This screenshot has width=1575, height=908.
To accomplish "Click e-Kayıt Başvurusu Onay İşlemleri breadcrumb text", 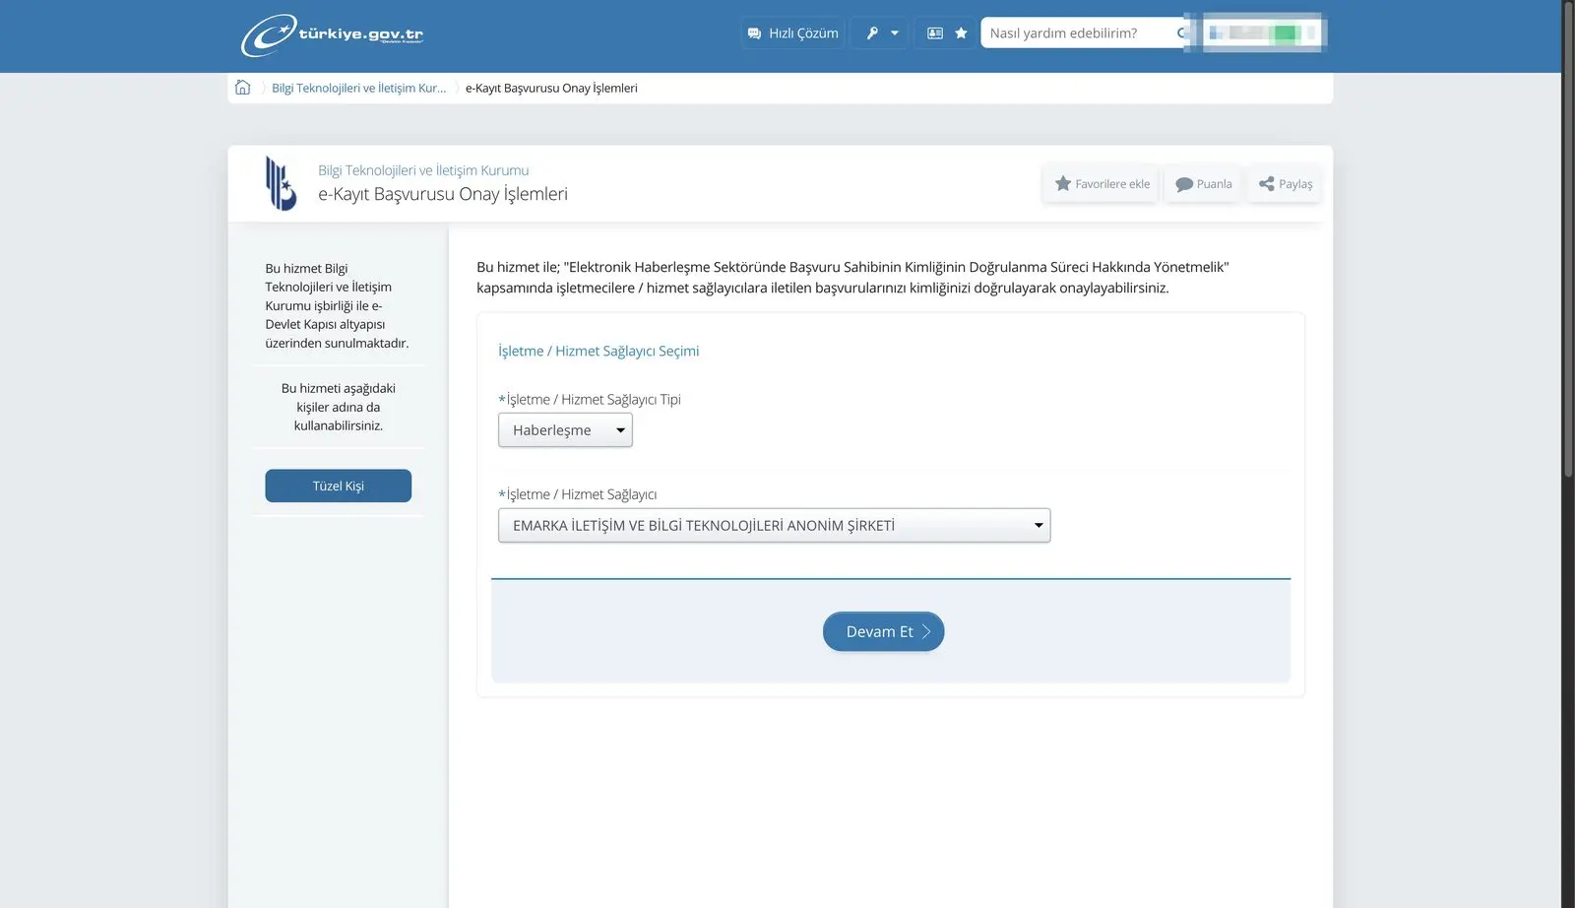I will (x=551, y=88).
